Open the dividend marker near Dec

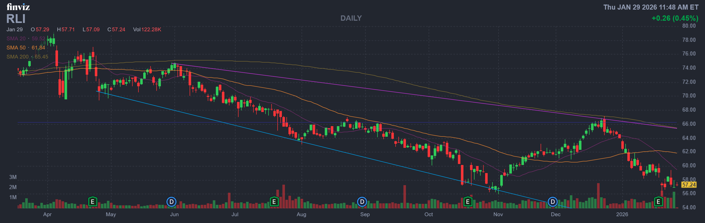[x=552, y=202]
